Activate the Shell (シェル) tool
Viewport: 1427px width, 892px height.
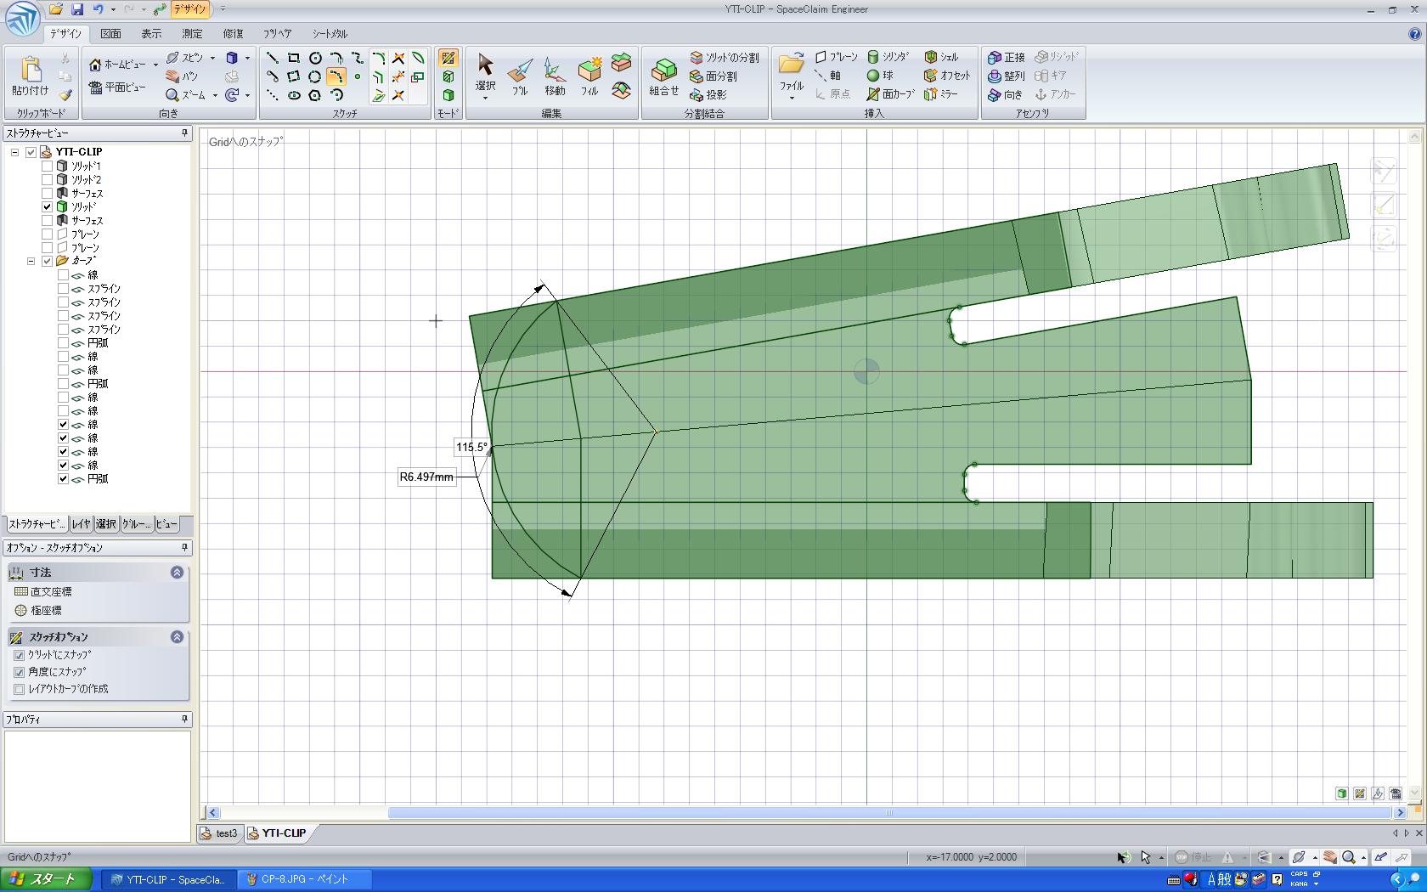click(x=942, y=57)
